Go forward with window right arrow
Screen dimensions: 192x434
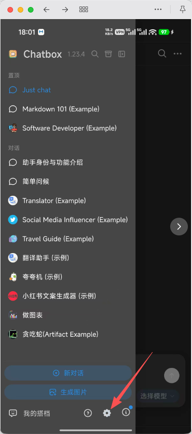[x=65, y=10]
